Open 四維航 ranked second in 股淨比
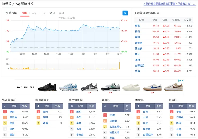 pyautogui.click(x=180, y=117)
